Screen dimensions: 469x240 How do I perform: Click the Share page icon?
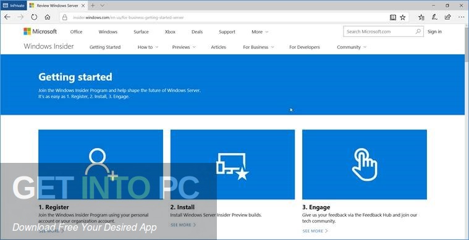(x=448, y=17)
